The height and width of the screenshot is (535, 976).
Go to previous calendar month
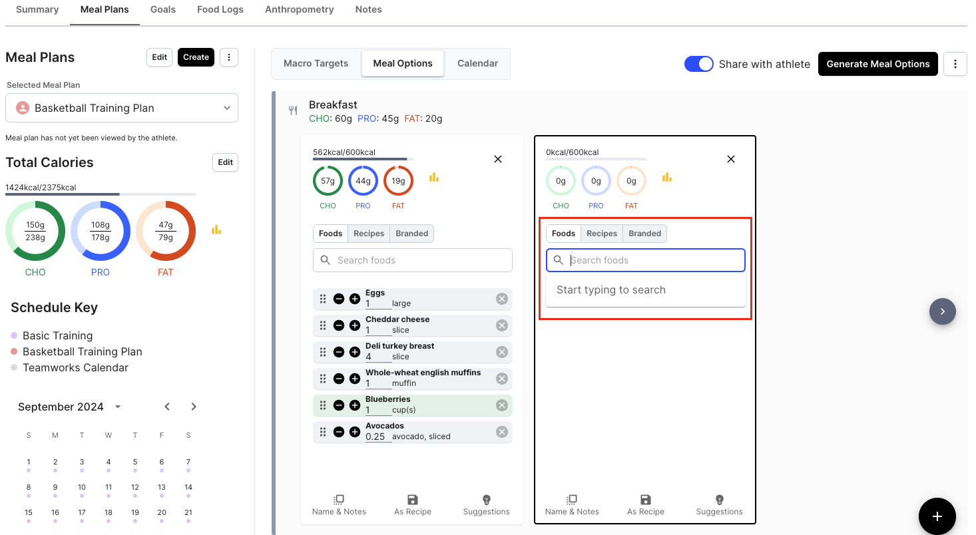pos(167,407)
